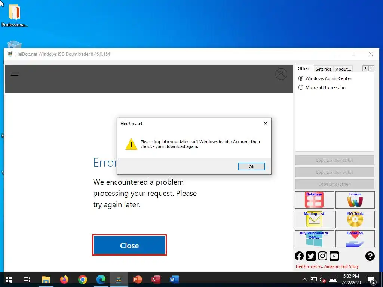
Task: Switch to the Other tab
Action: [x=303, y=69]
